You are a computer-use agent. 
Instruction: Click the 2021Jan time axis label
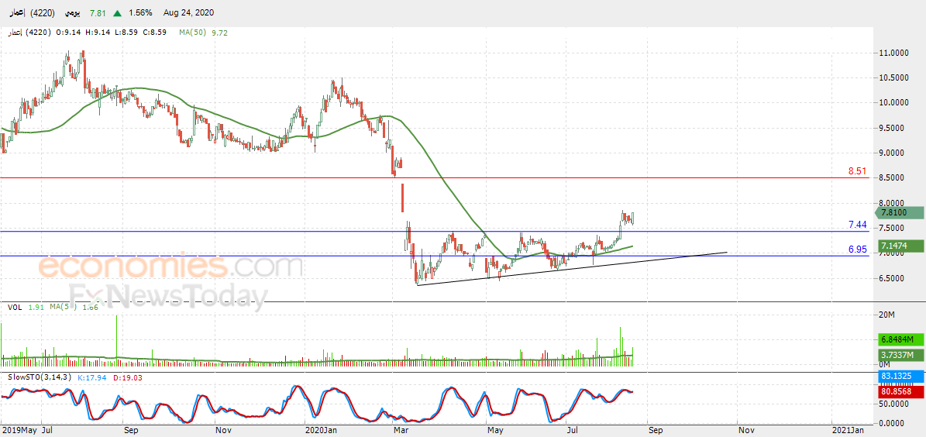848,431
